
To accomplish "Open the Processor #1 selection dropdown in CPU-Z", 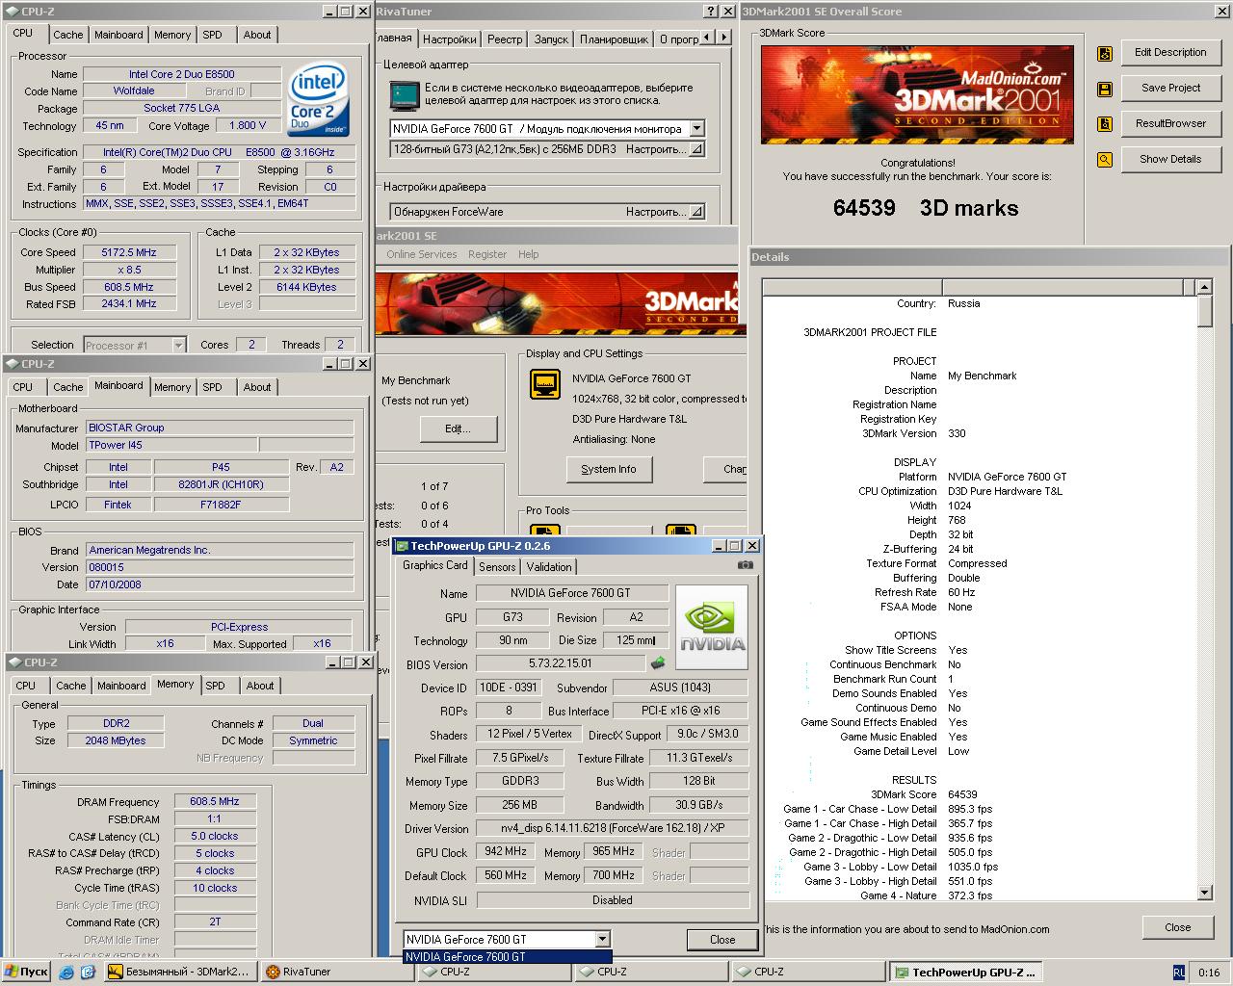I will tap(178, 345).
